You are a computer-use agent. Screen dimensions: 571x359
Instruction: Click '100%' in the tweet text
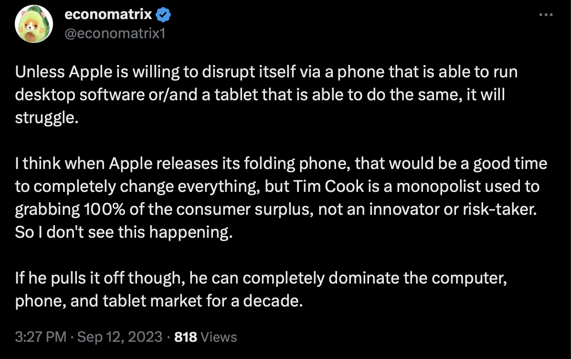(x=105, y=210)
